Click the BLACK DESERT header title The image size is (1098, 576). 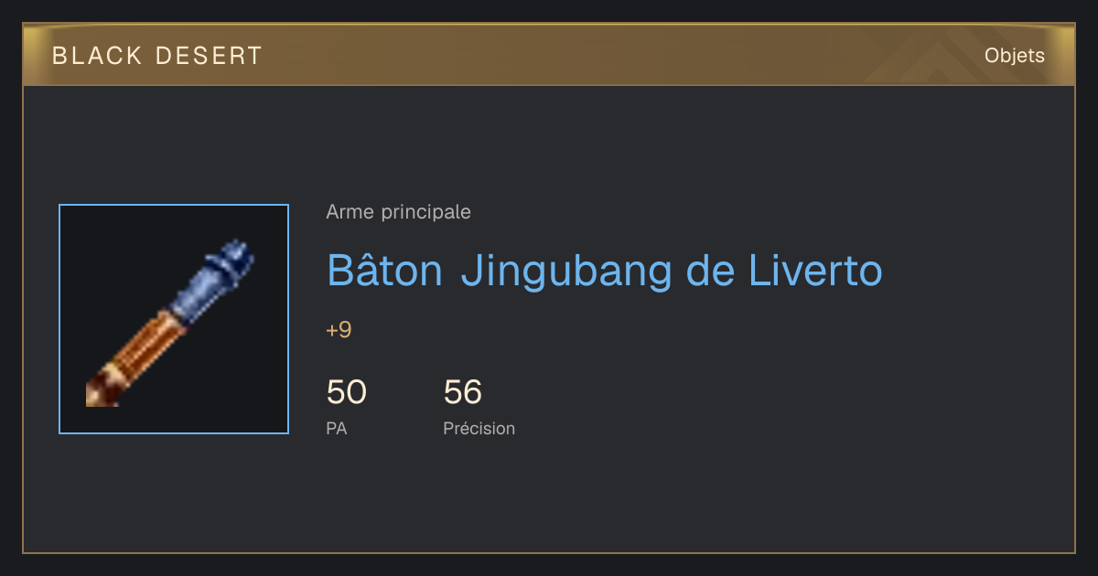(157, 56)
